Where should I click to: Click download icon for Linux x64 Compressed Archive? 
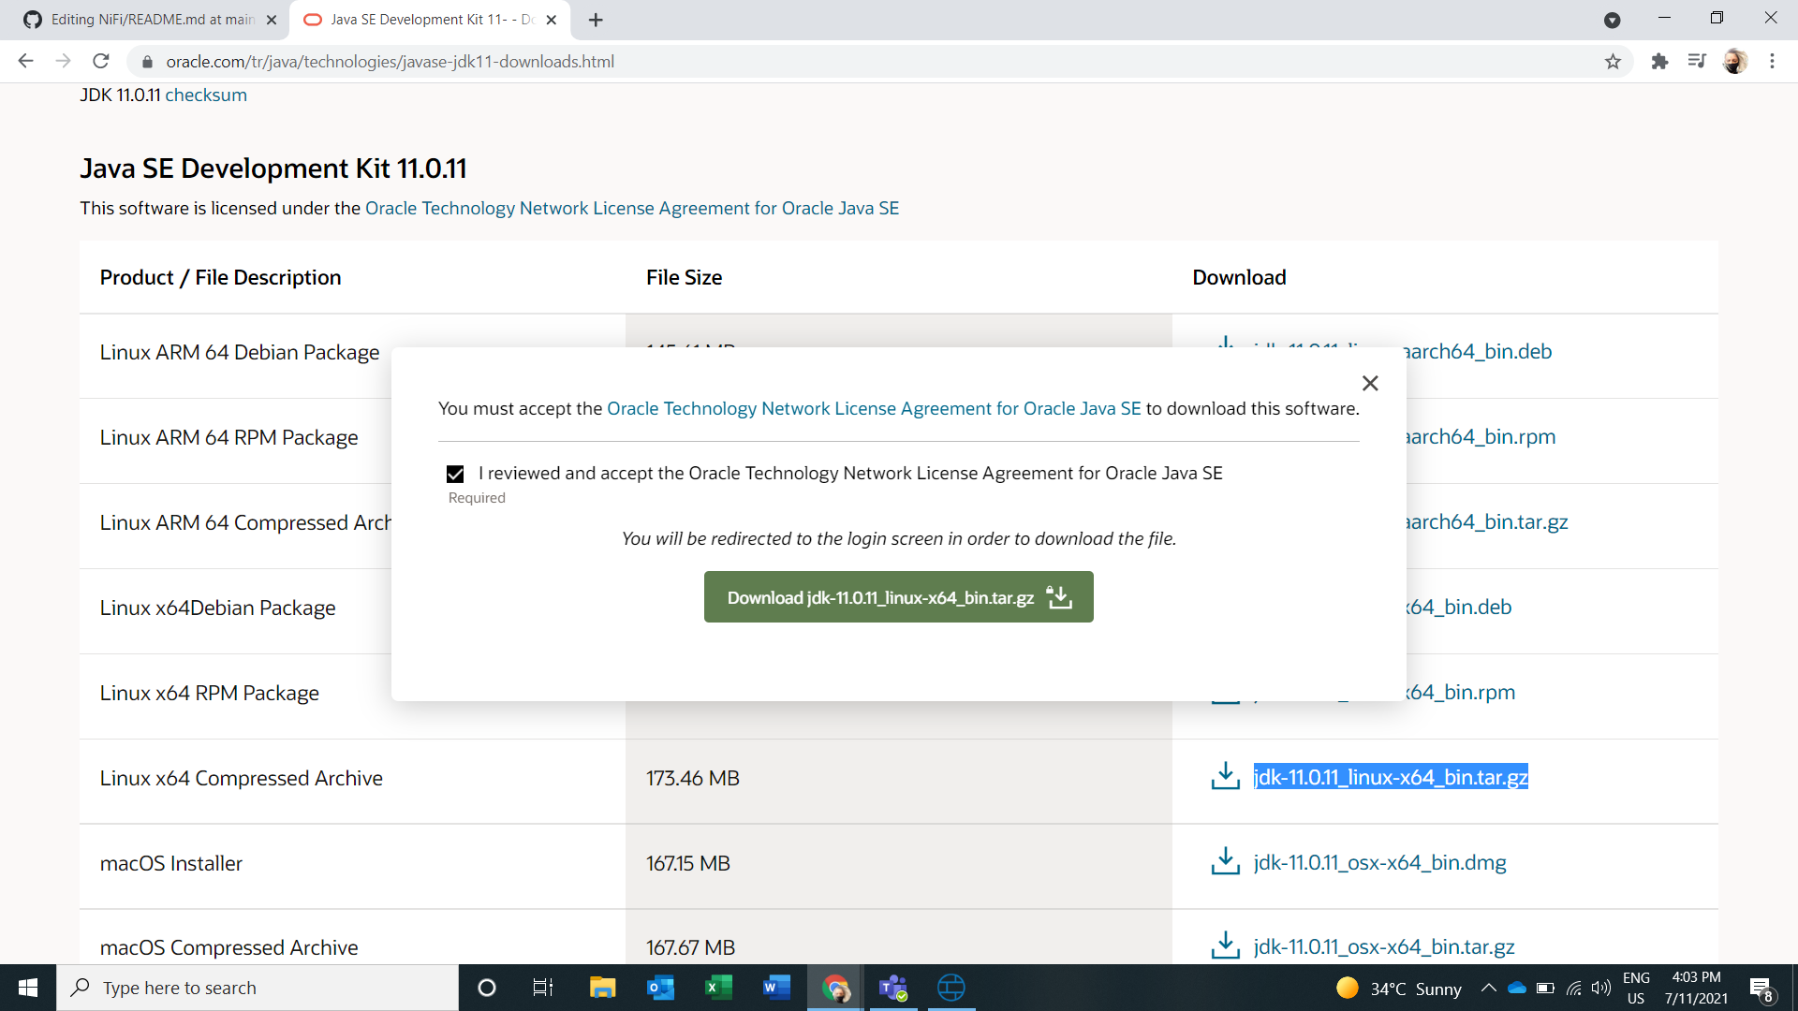1225,776
